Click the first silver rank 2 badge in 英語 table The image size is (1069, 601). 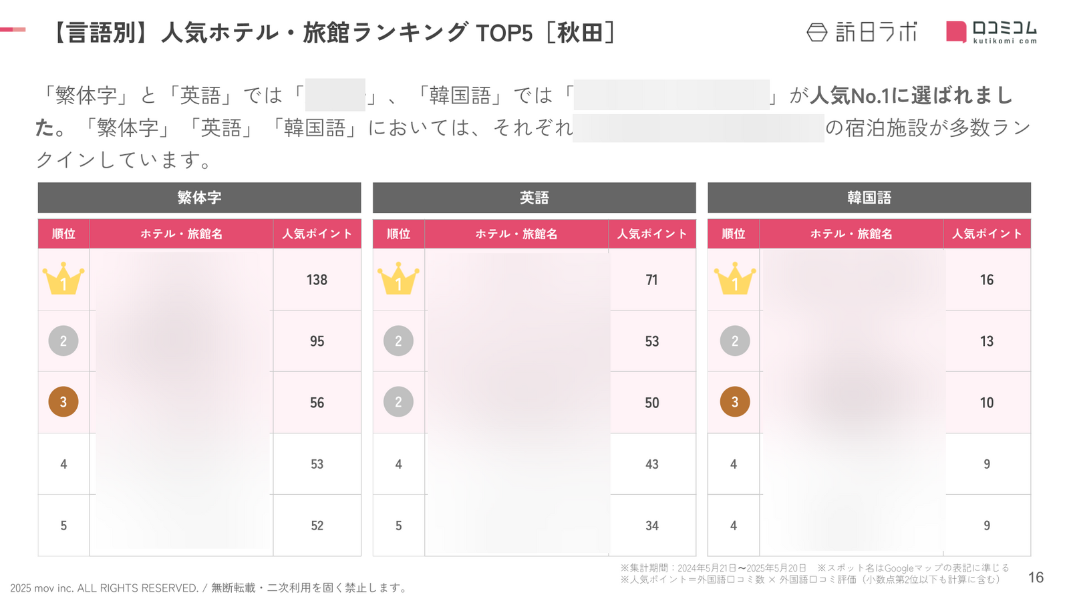click(x=398, y=341)
